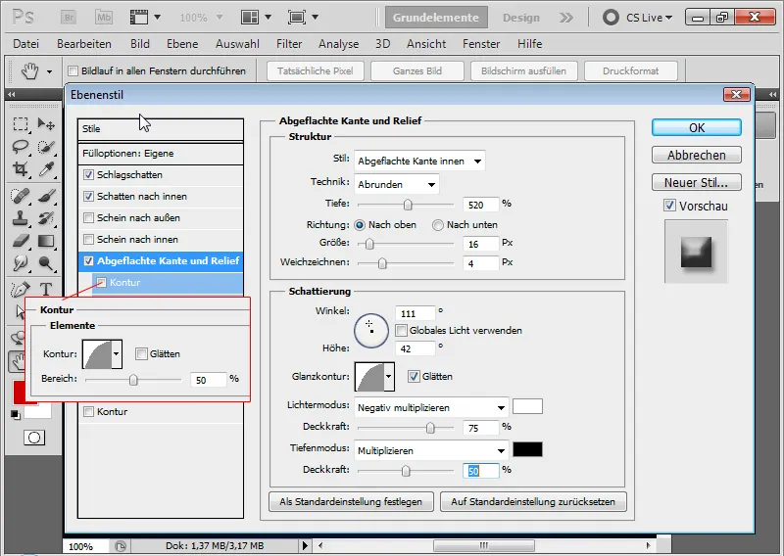The image size is (784, 556).
Task: Open the Datei menu
Action: point(26,44)
